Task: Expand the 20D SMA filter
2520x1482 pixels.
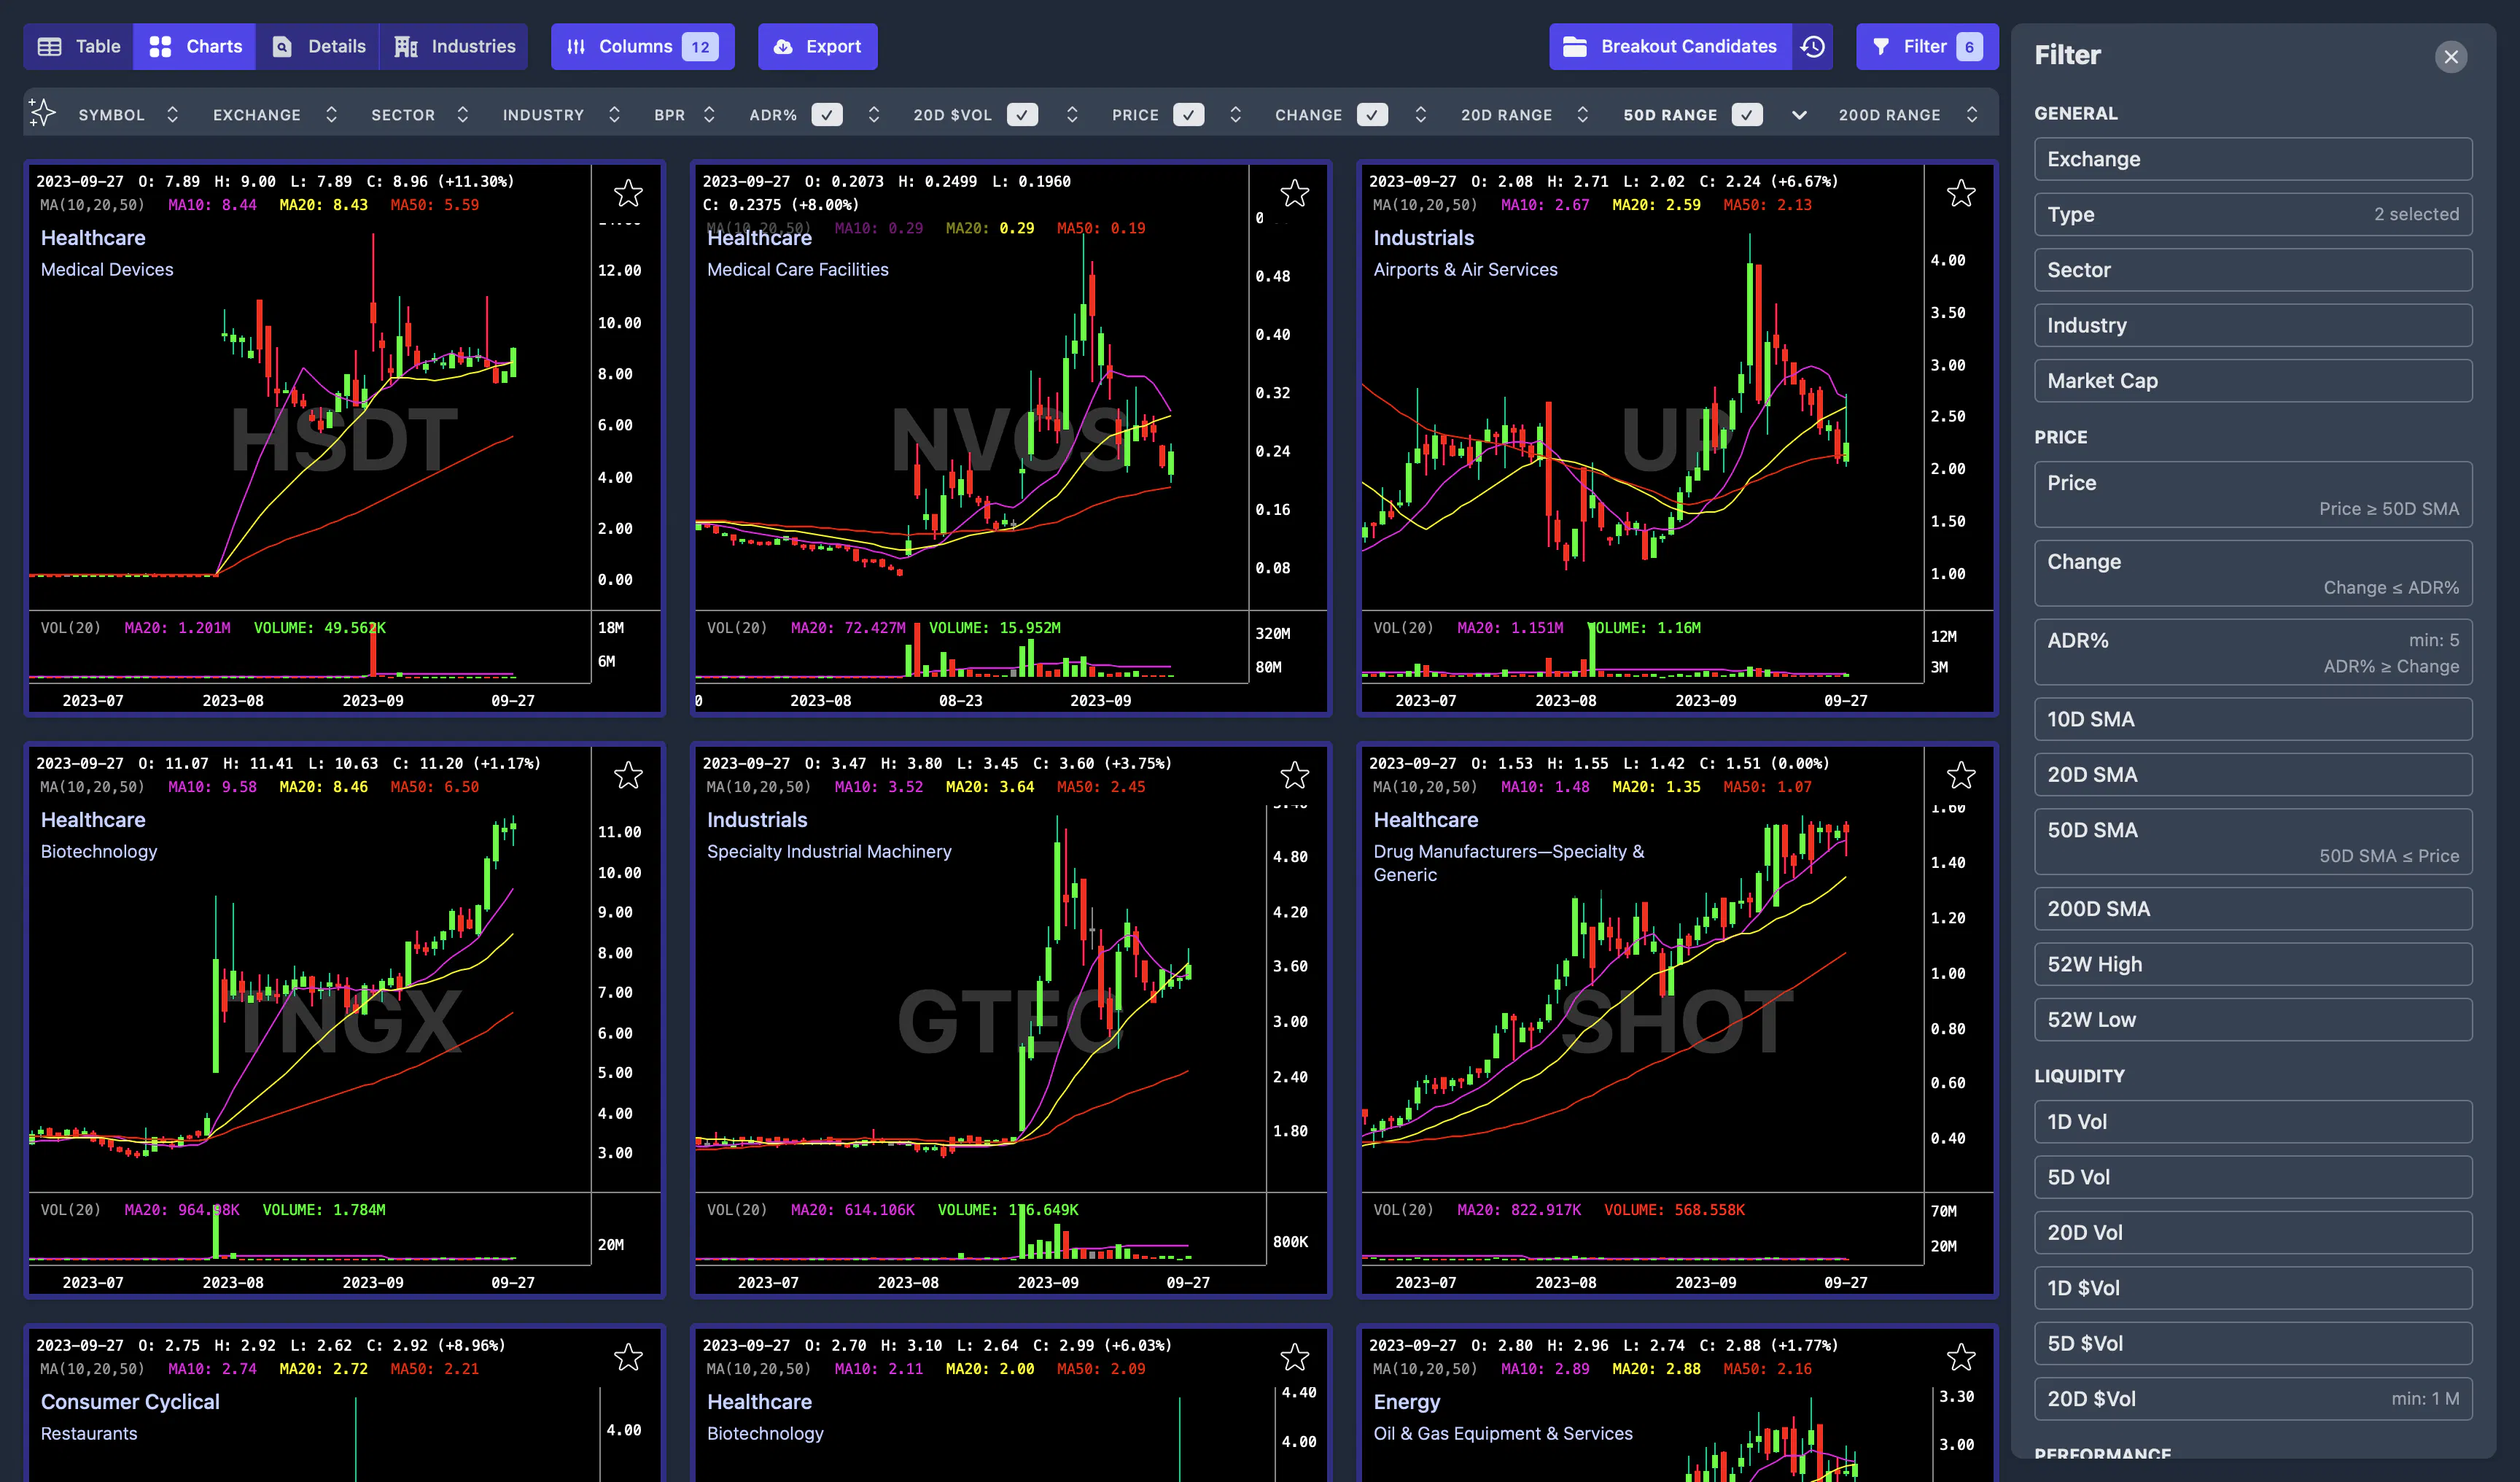Action: tap(2253, 774)
